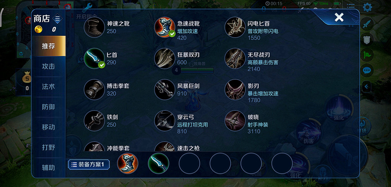Uncheck the selected 匕首 dagger item
Viewport: 391px width, 187px height.
click(94, 58)
